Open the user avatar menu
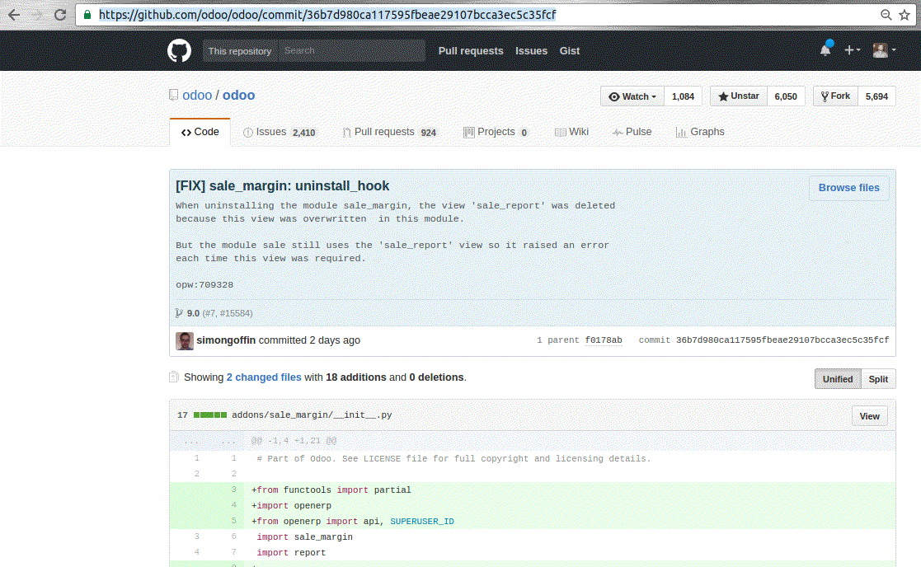Screen dimensions: 921x567 pos(884,50)
